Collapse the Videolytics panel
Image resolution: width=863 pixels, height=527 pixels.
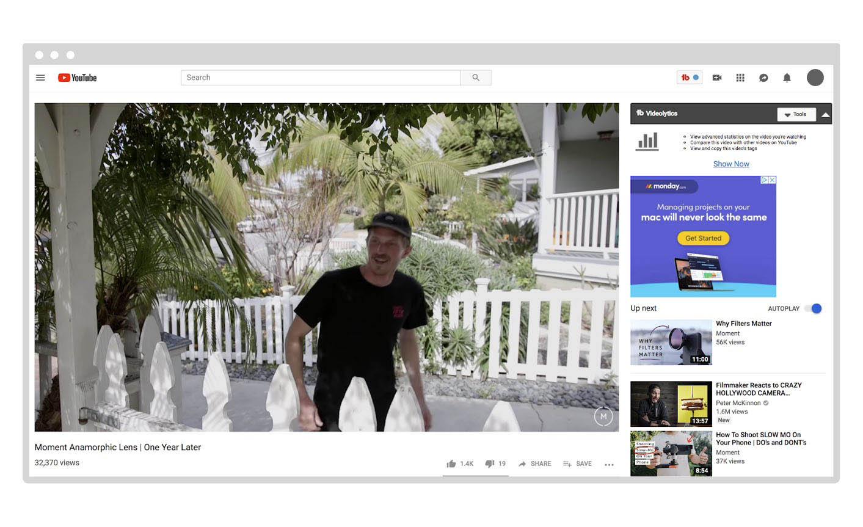tap(826, 114)
